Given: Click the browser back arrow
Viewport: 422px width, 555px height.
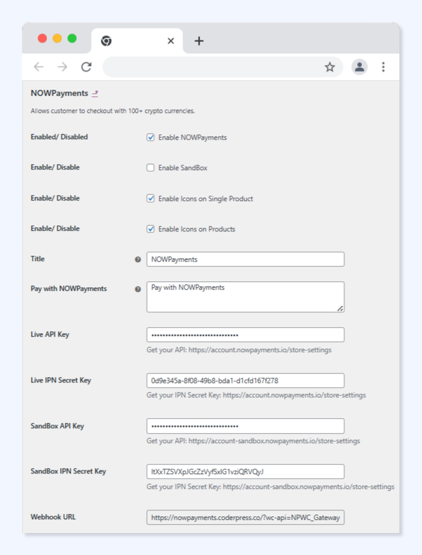Looking at the screenshot, I should 39,67.
